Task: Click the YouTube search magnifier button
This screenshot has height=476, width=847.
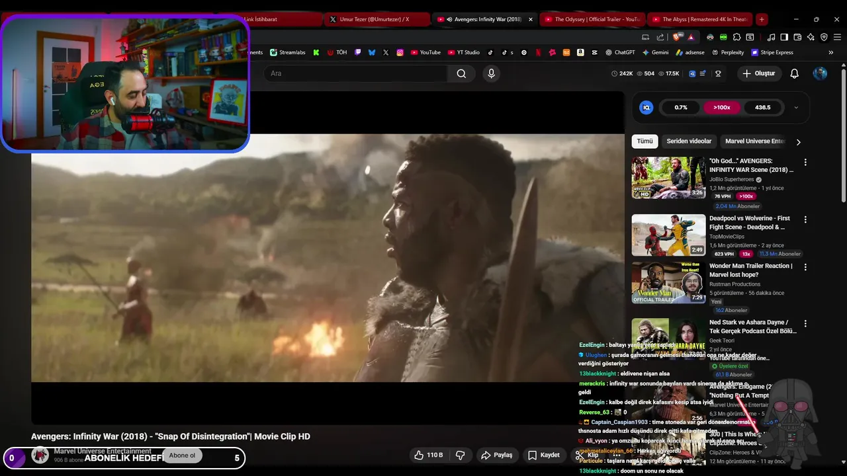Action: click(x=461, y=73)
